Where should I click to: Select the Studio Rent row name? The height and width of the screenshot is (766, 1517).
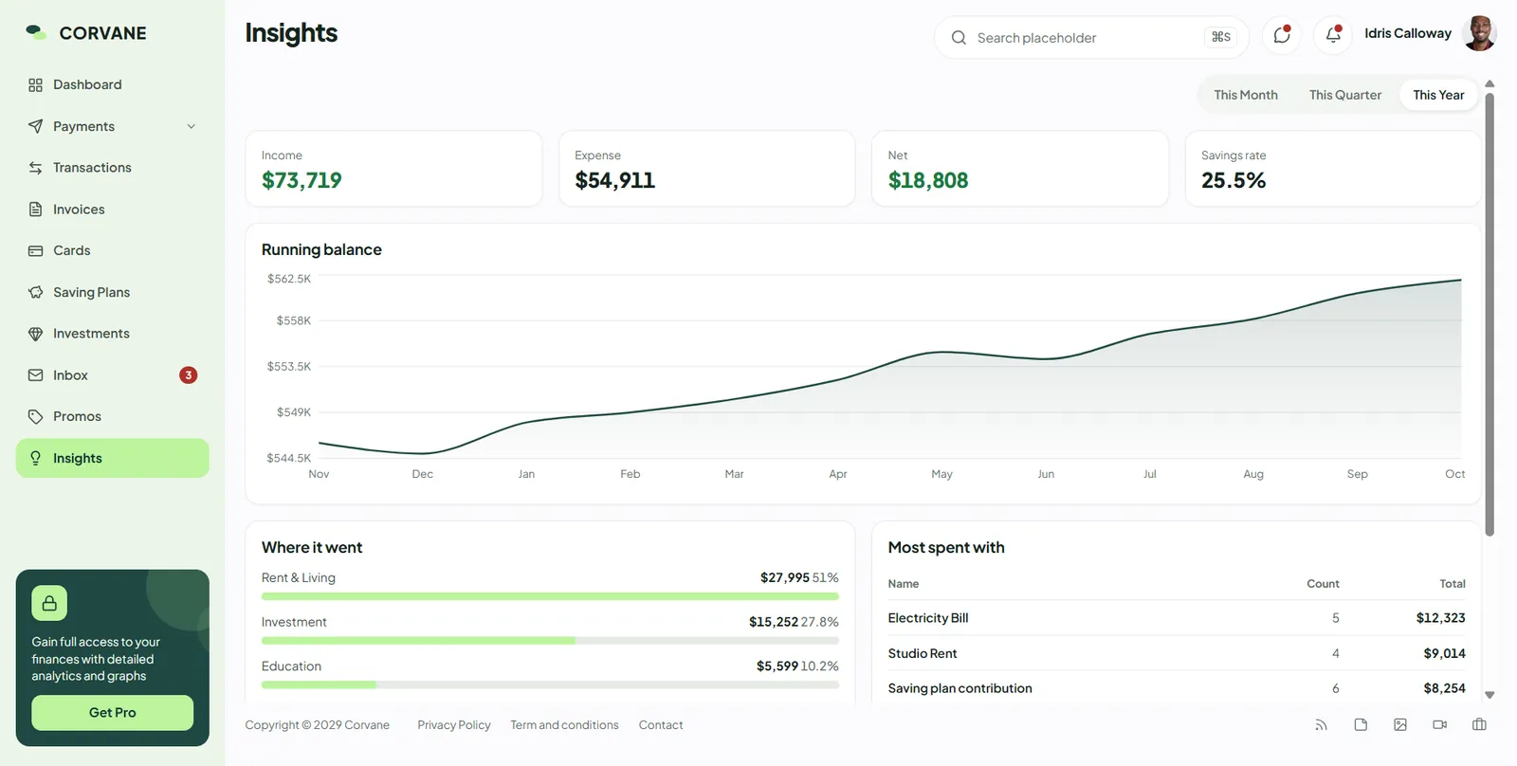click(923, 653)
